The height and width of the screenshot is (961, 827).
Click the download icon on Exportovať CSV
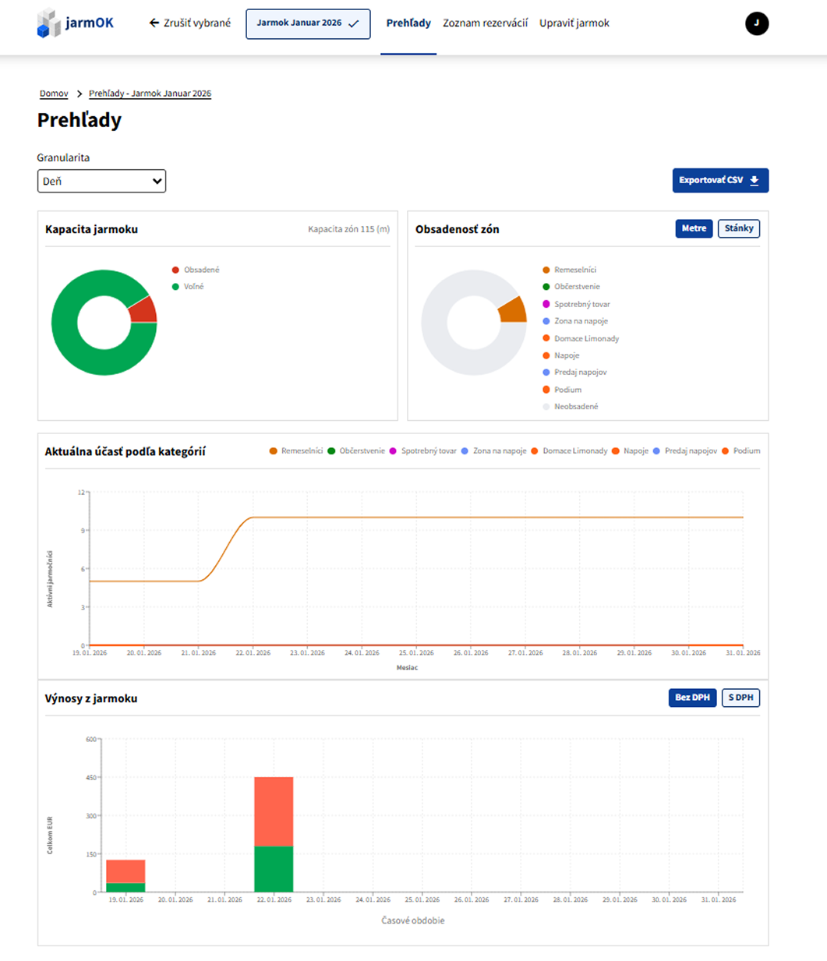tap(755, 181)
